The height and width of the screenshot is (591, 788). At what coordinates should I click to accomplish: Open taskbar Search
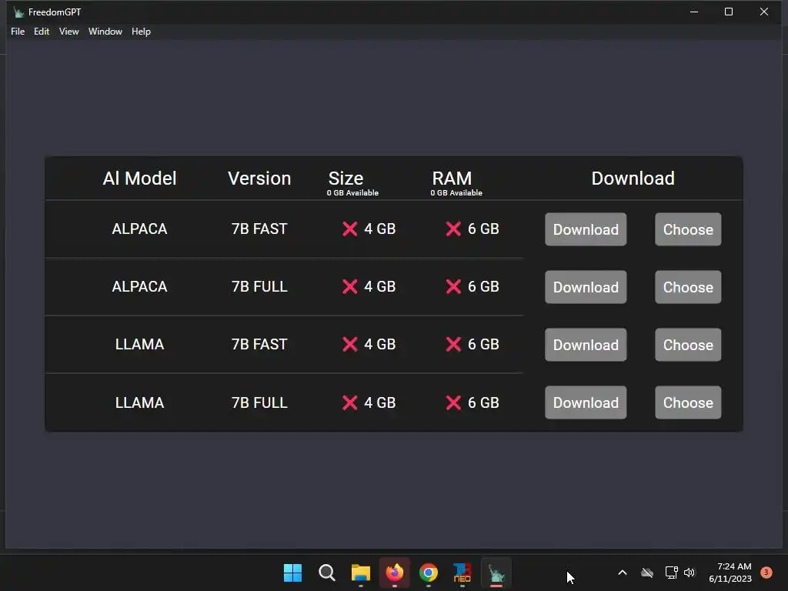[x=326, y=573]
